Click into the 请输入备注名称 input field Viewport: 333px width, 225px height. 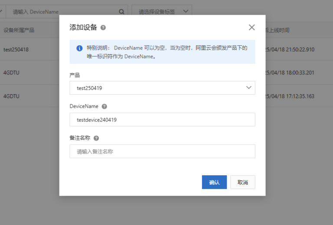[162, 151]
